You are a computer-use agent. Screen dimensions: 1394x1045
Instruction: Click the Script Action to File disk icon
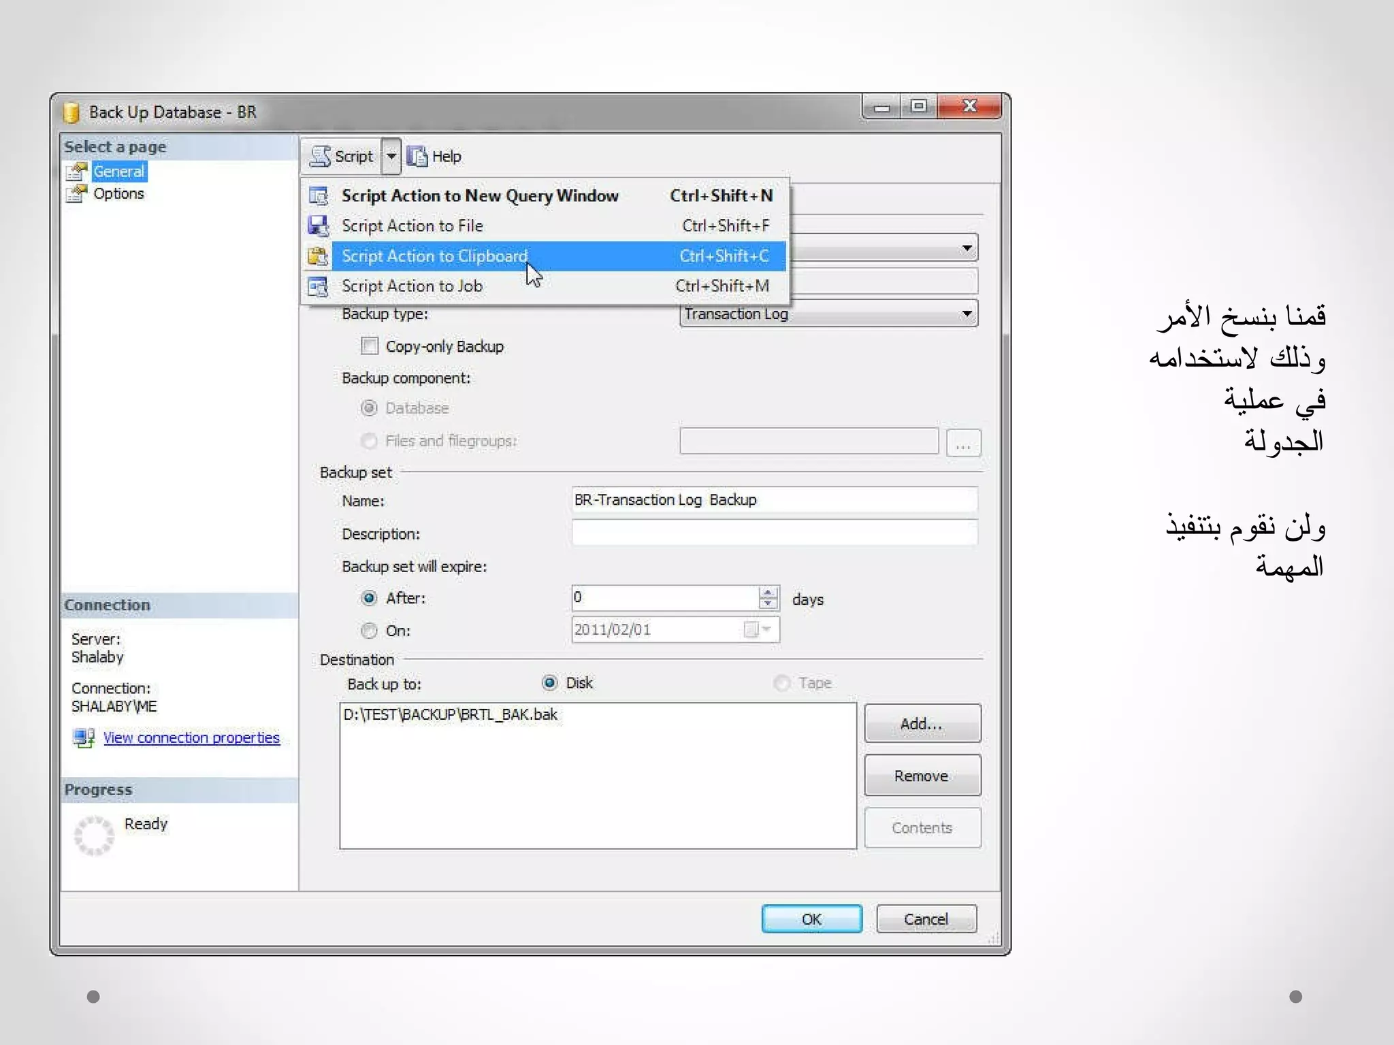click(318, 226)
